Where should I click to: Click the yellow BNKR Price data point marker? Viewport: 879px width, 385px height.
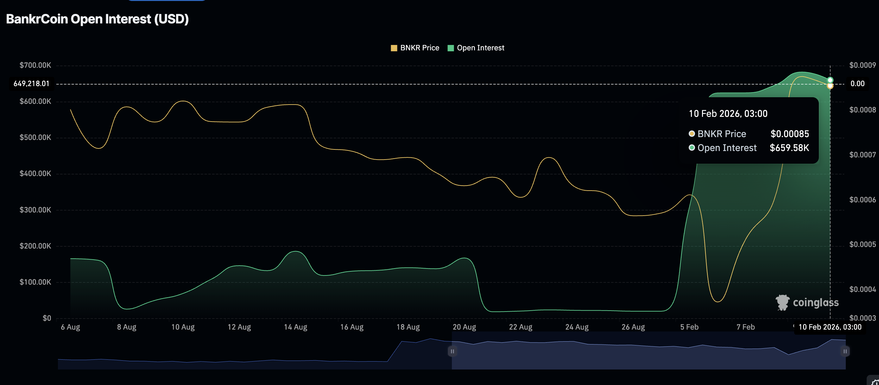coord(830,86)
